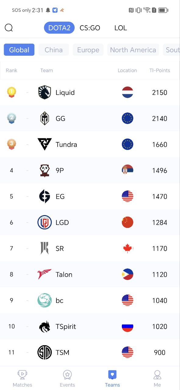The height and width of the screenshot is (390, 180).
Task: Select the DOTA2 tab
Action: pos(59,28)
